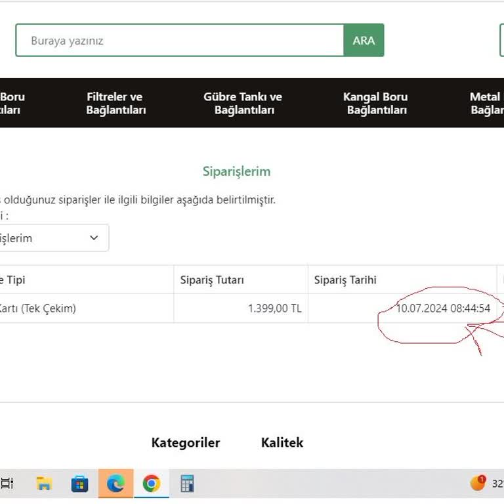Open File Explorer from the taskbar

pos(45,484)
